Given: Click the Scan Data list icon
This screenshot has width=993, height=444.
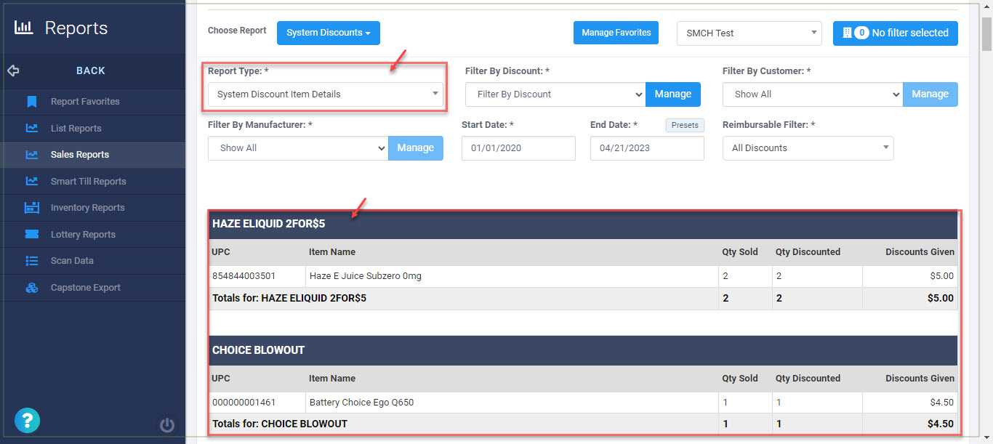Looking at the screenshot, I should click(31, 261).
